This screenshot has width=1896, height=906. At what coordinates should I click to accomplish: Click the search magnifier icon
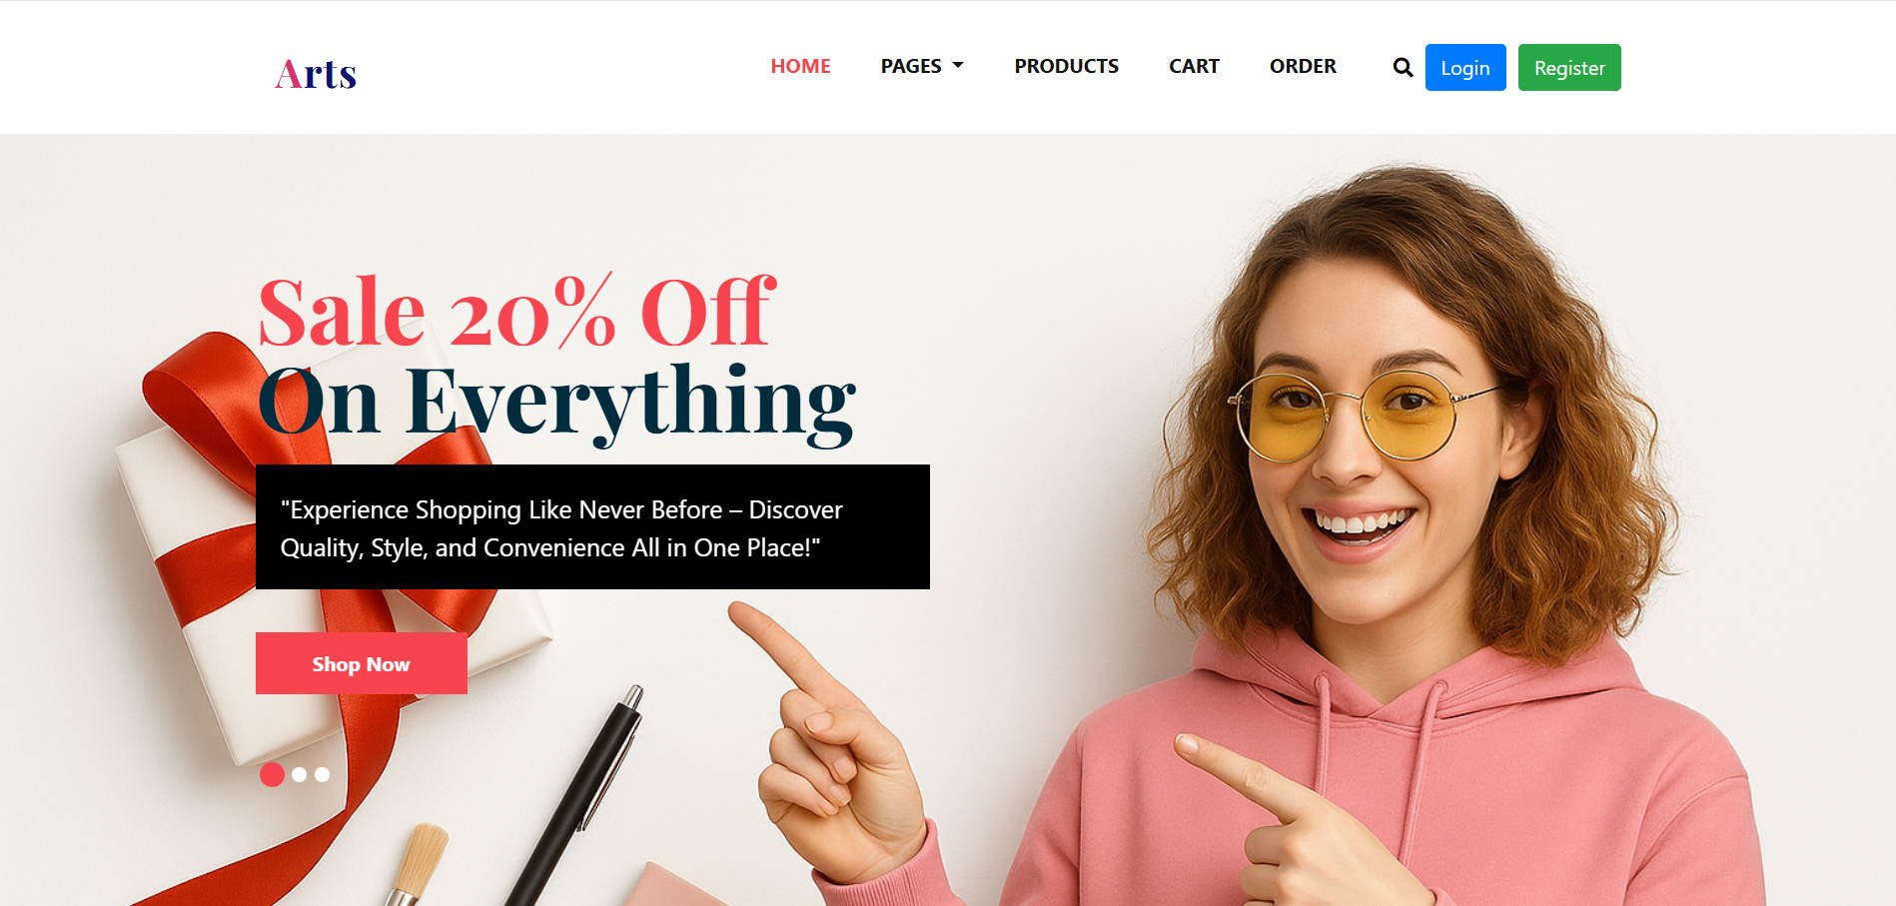click(1403, 67)
